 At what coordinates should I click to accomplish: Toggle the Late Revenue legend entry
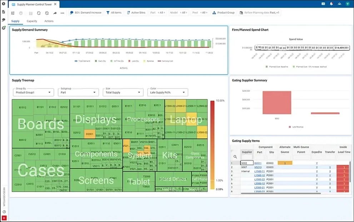coord(296,127)
